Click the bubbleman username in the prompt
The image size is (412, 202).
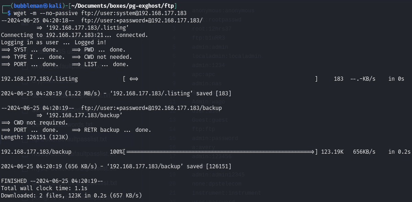click(x=26, y=4)
